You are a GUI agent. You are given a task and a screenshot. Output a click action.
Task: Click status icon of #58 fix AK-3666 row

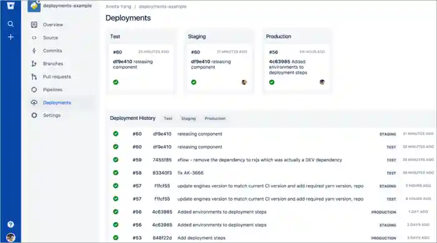pyautogui.click(x=115, y=172)
